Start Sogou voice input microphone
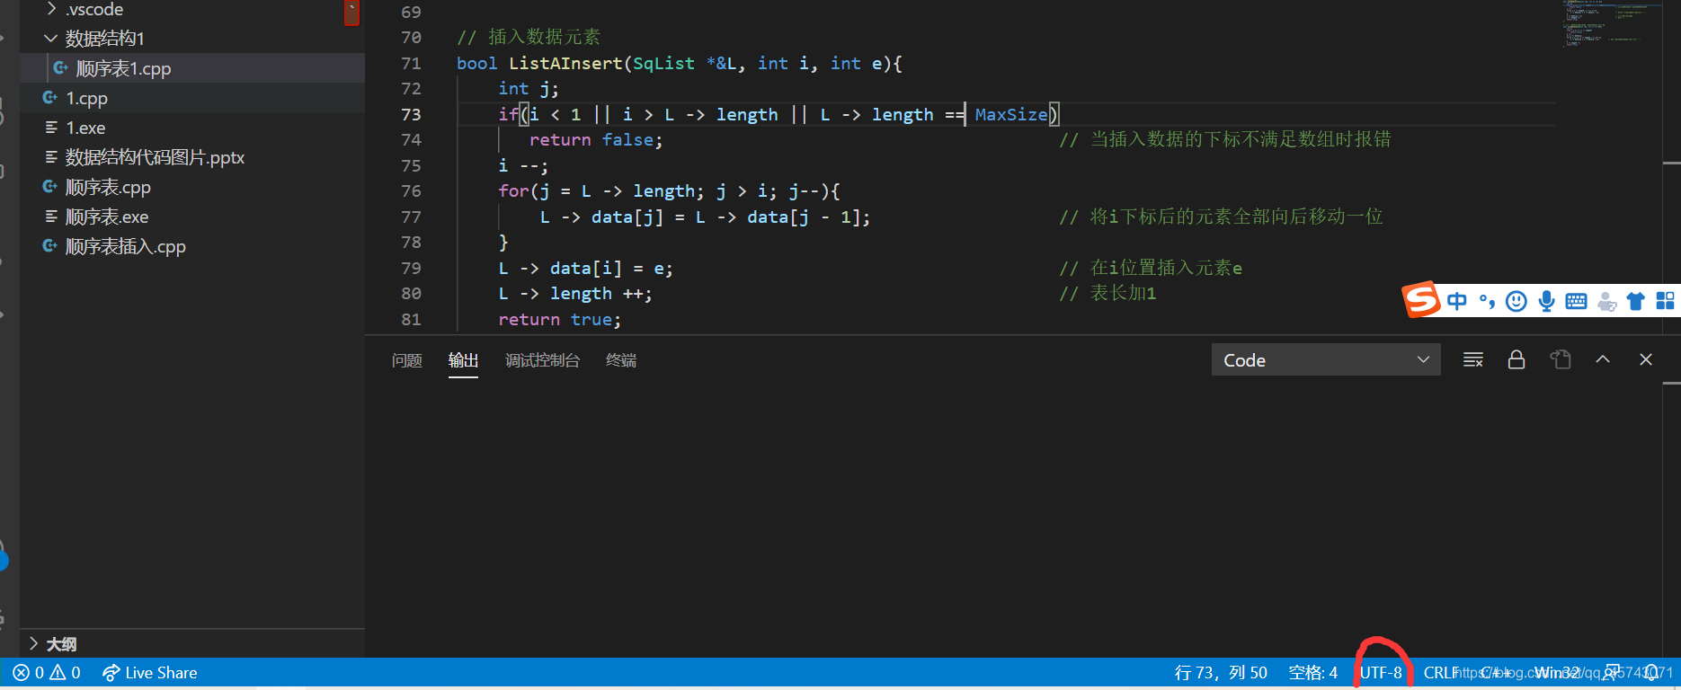The height and width of the screenshot is (690, 1681). tap(1546, 302)
